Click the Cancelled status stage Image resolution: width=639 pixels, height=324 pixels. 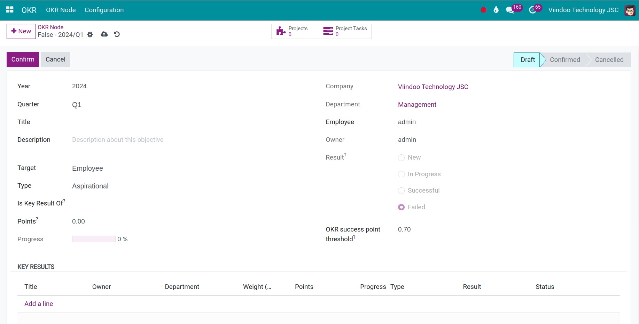point(609,60)
